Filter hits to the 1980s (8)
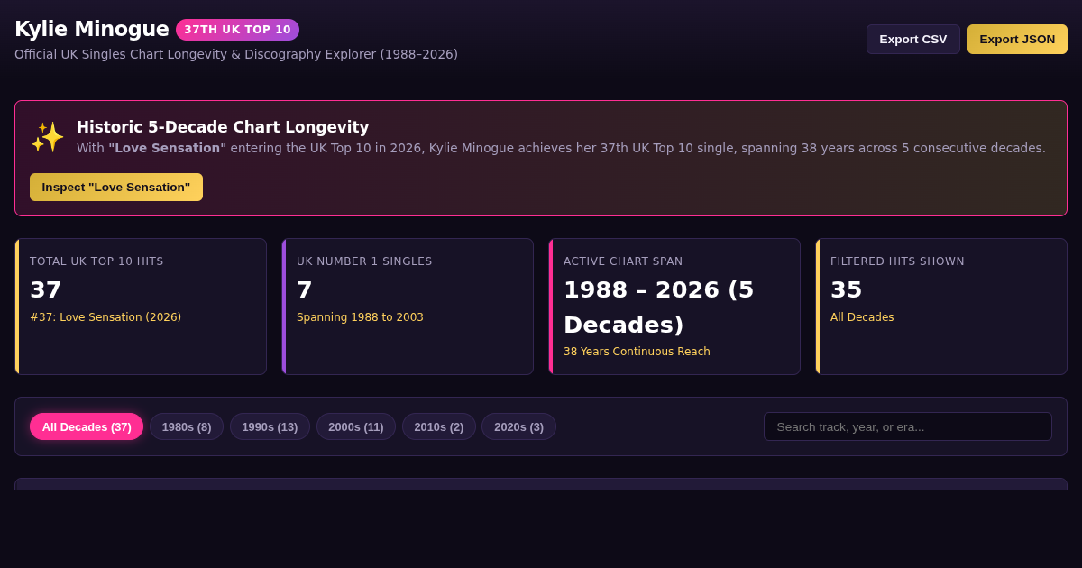This screenshot has height=568, width=1082. pos(187,426)
